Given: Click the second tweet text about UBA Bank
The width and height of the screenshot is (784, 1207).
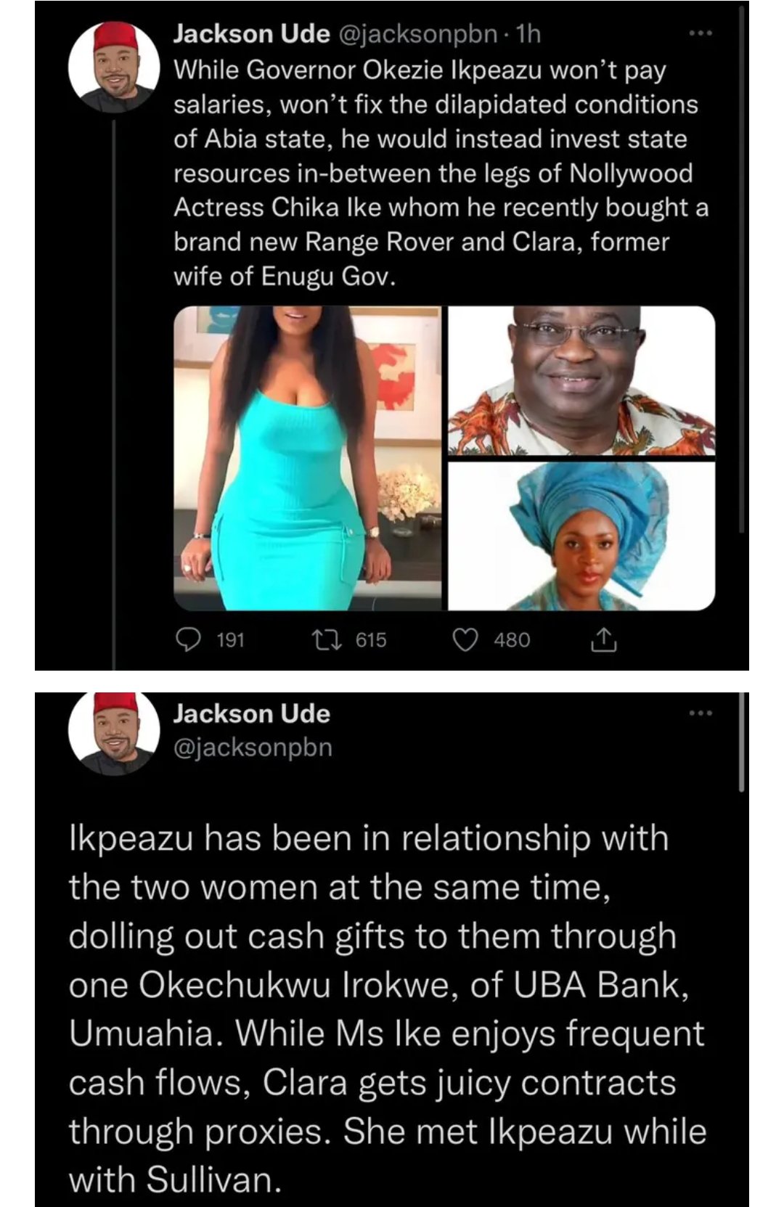Looking at the screenshot, I should 388,1009.
